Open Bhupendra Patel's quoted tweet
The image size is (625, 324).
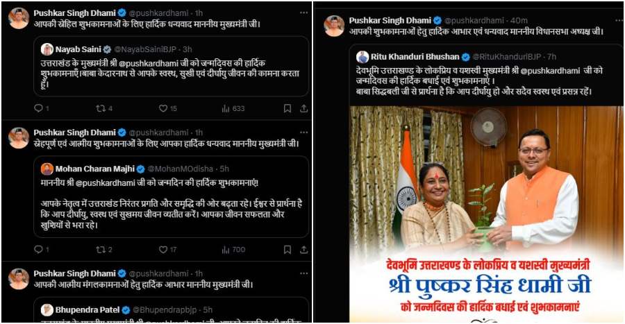[x=172, y=309]
